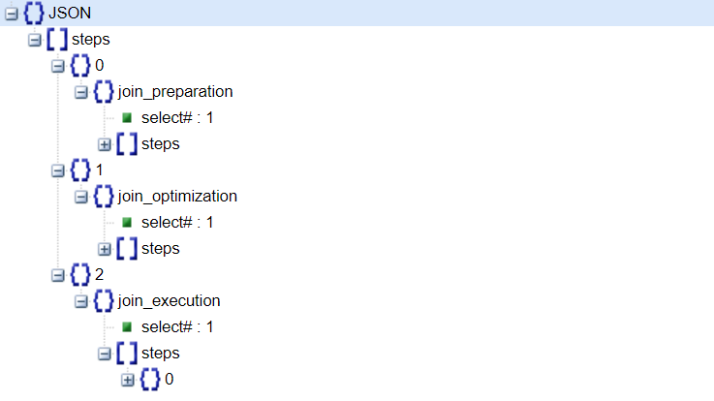Expand item 0 under join_execution steps
Image resolution: width=714 pixels, height=401 pixels.
(x=128, y=380)
